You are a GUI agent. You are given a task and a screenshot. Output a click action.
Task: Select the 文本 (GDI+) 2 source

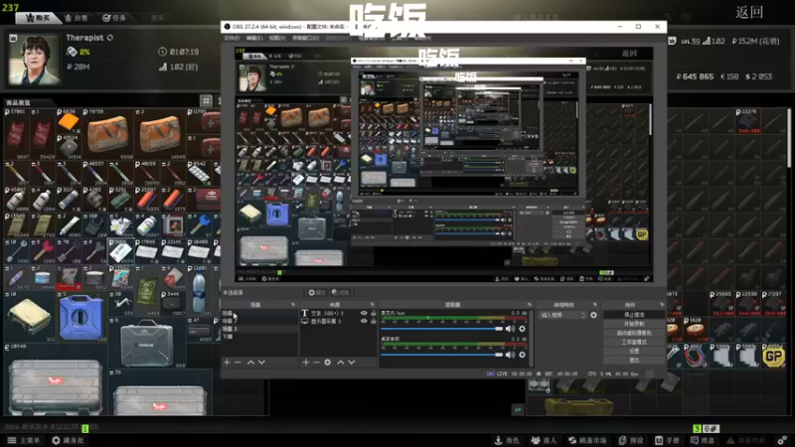click(x=327, y=313)
